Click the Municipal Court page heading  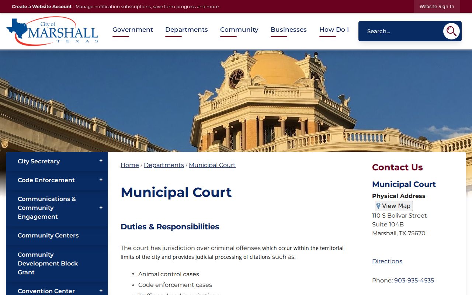pos(176,192)
